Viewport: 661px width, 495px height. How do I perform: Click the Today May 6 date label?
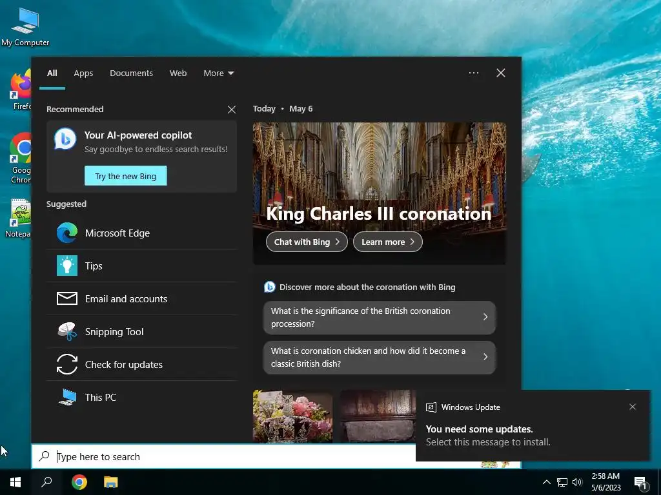point(283,108)
